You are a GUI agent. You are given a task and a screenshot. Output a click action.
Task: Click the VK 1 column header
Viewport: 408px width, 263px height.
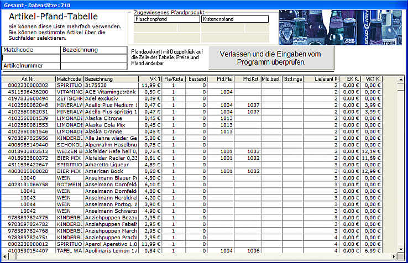click(x=150, y=79)
